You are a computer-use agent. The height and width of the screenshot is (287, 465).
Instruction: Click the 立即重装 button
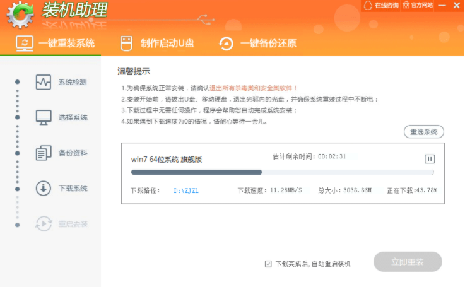(408, 262)
